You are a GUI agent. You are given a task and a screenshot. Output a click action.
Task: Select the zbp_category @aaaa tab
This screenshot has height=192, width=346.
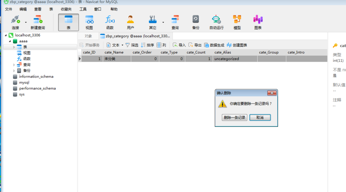(135, 36)
